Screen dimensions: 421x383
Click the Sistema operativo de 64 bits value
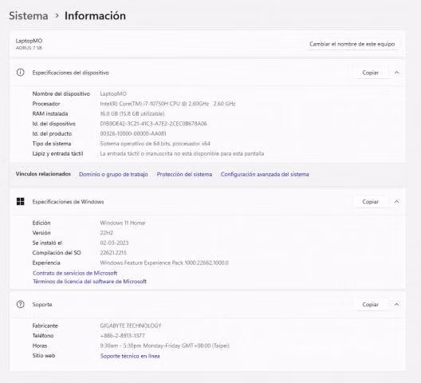tap(155, 144)
